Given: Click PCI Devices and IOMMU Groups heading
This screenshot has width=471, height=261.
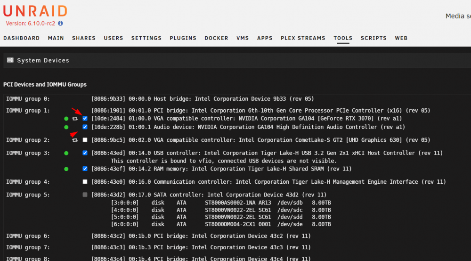Looking at the screenshot, I should pos(45,84).
